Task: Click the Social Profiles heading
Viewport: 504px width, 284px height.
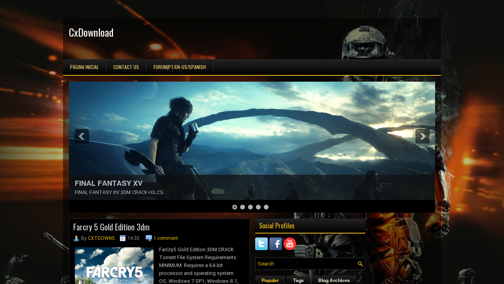Action: tap(277, 226)
